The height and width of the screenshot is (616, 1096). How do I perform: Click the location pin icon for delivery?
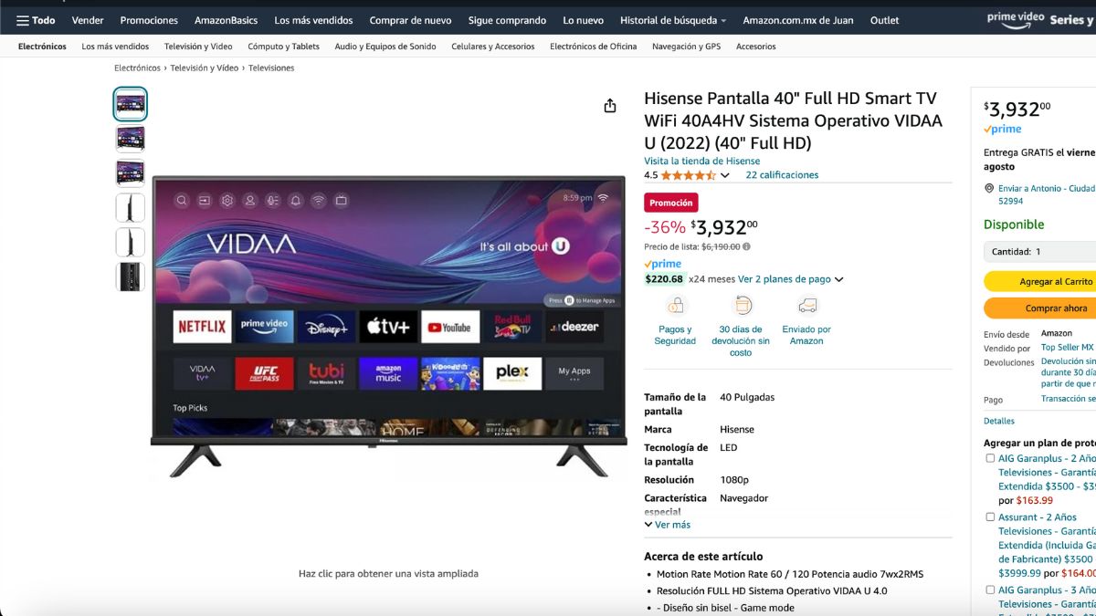989,189
